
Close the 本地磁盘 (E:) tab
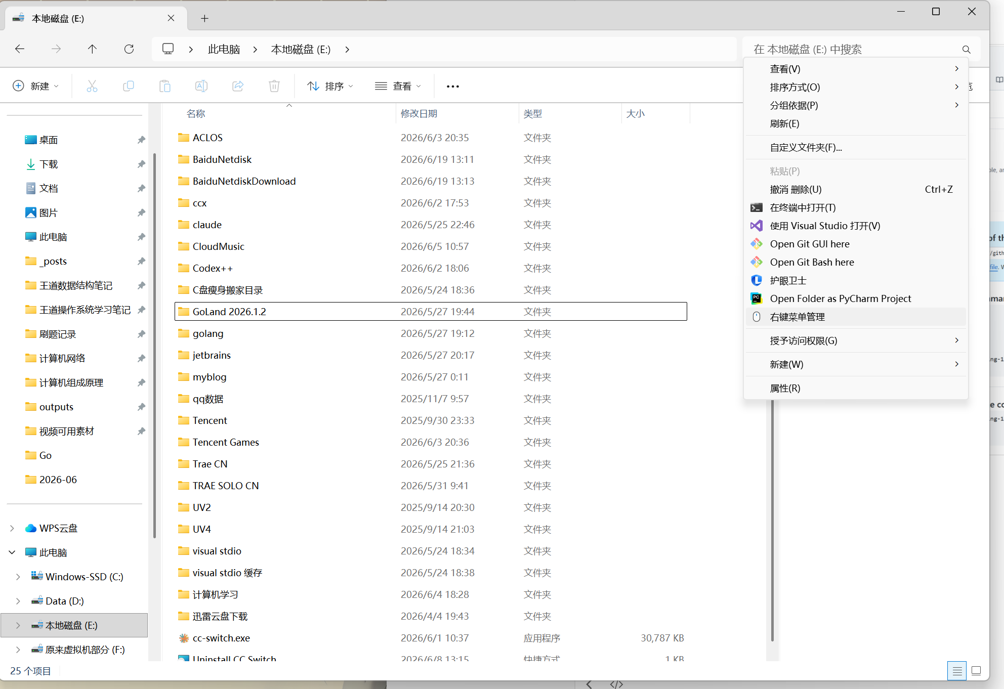pyautogui.click(x=171, y=18)
